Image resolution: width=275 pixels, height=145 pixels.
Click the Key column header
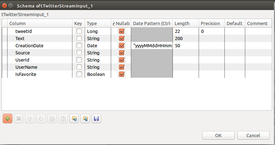click(79, 23)
